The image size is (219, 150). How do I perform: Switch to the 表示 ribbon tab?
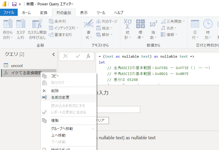pyautogui.click(x=84, y=13)
